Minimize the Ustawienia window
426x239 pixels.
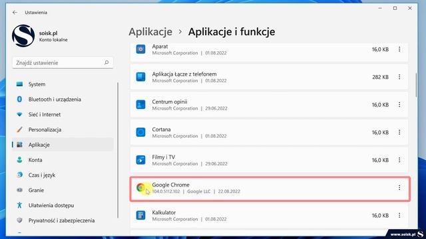[x=380, y=9]
